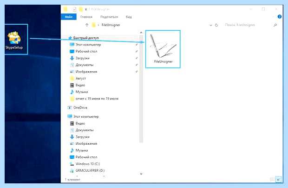The image size is (288, 188).
Task: Open Музыка under Этот компьютер root
Action: (79, 150)
